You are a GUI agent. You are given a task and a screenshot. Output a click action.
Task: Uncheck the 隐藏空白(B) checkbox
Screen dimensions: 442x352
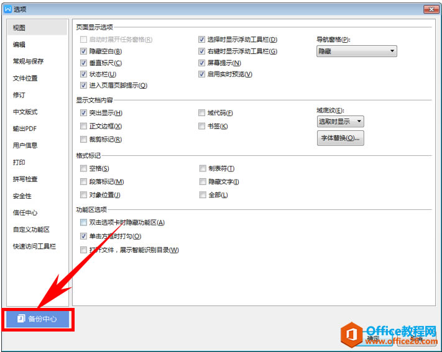coord(83,52)
